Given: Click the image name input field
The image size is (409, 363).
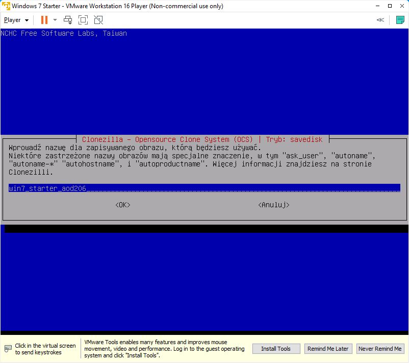Looking at the screenshot, I should pyautogui.click(x=204, y=188).
